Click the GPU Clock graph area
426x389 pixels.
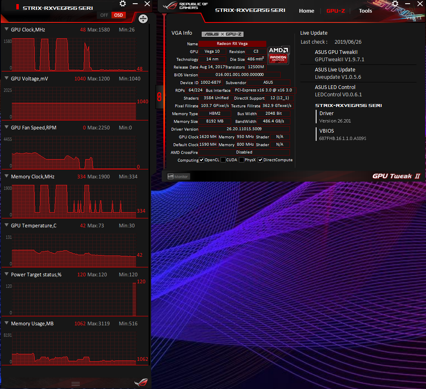click(x=74, y=55)
